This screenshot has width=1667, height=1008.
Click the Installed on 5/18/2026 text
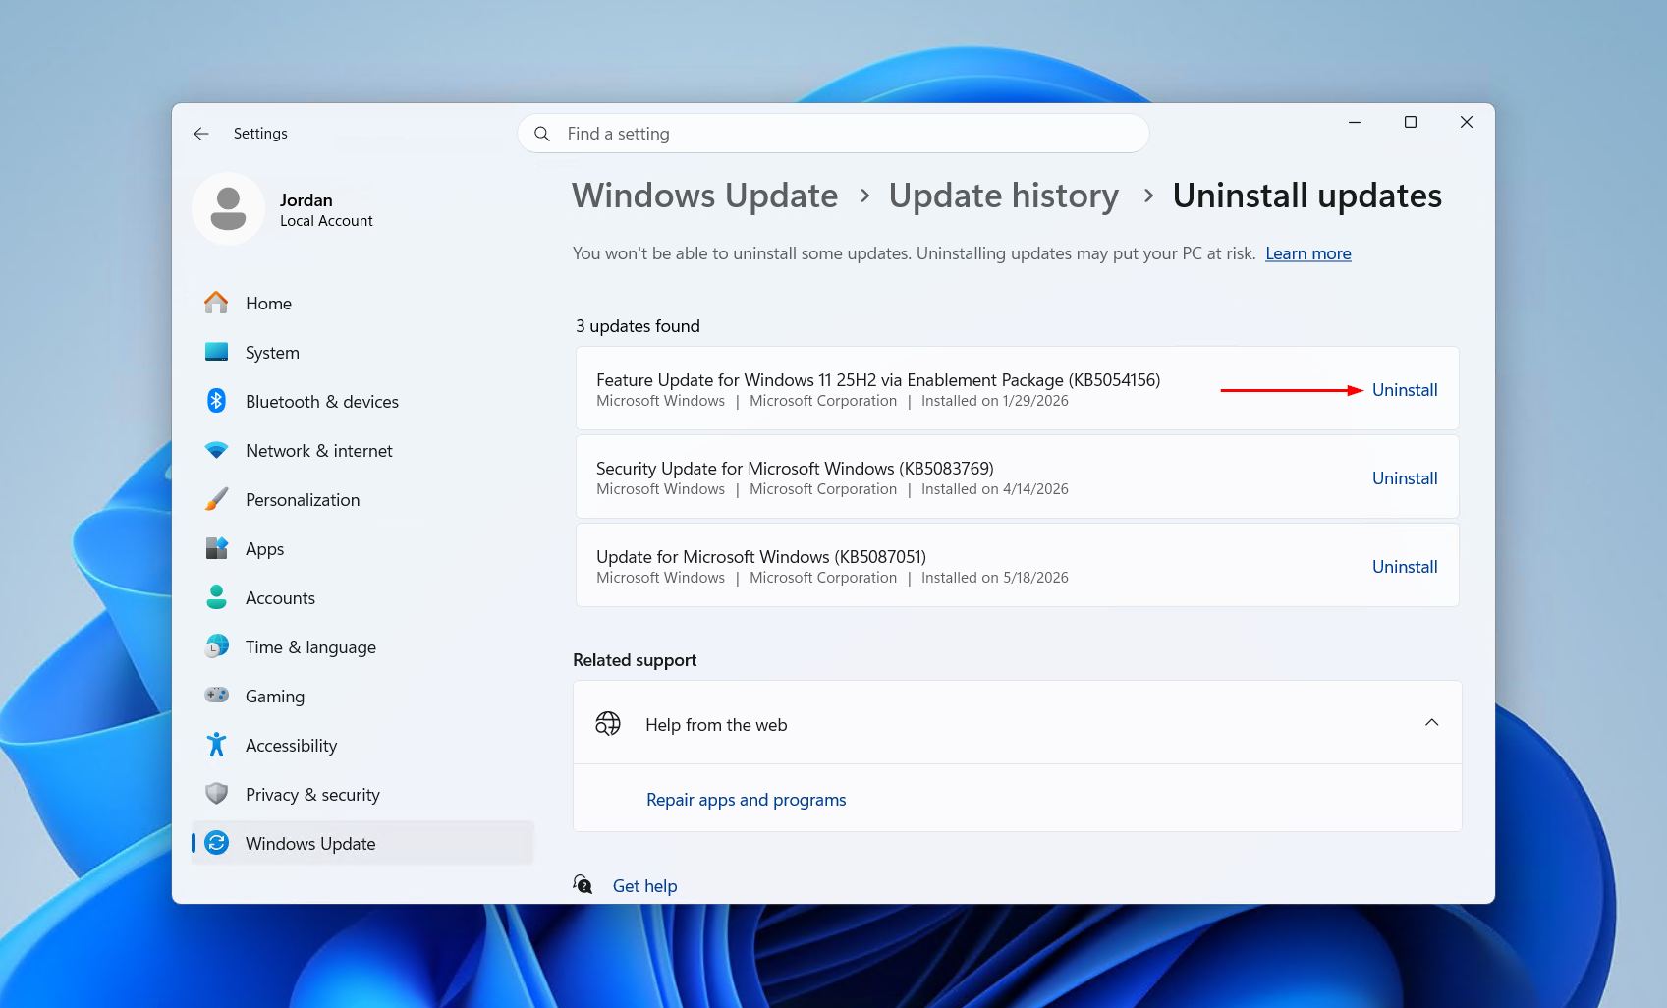[x=994, y=578]
